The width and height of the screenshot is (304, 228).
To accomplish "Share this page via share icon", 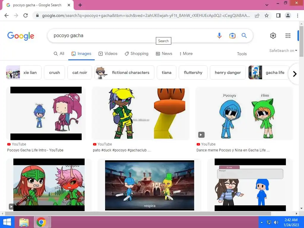I will 257,15.
